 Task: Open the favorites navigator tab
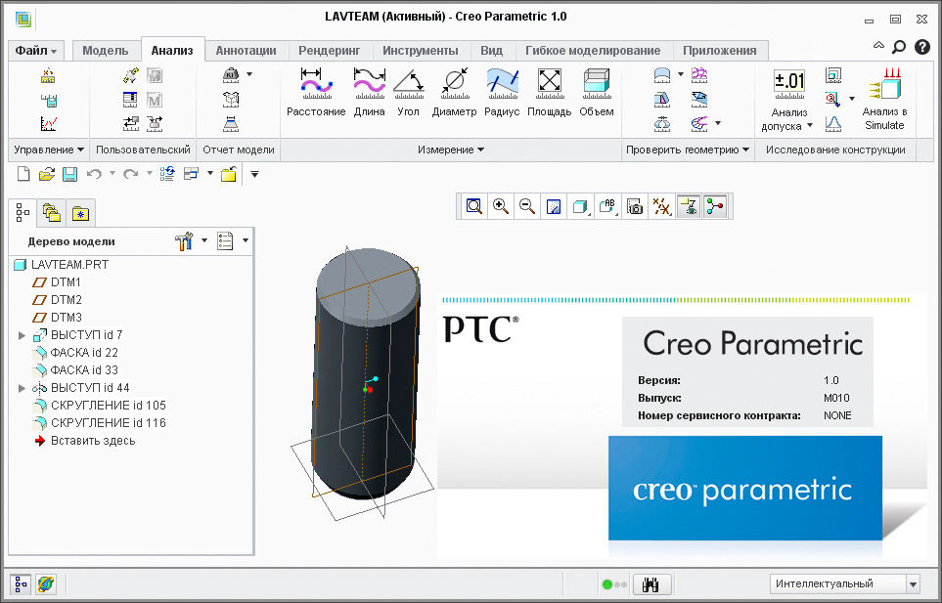pyautogui.click(x=80, y=213)
